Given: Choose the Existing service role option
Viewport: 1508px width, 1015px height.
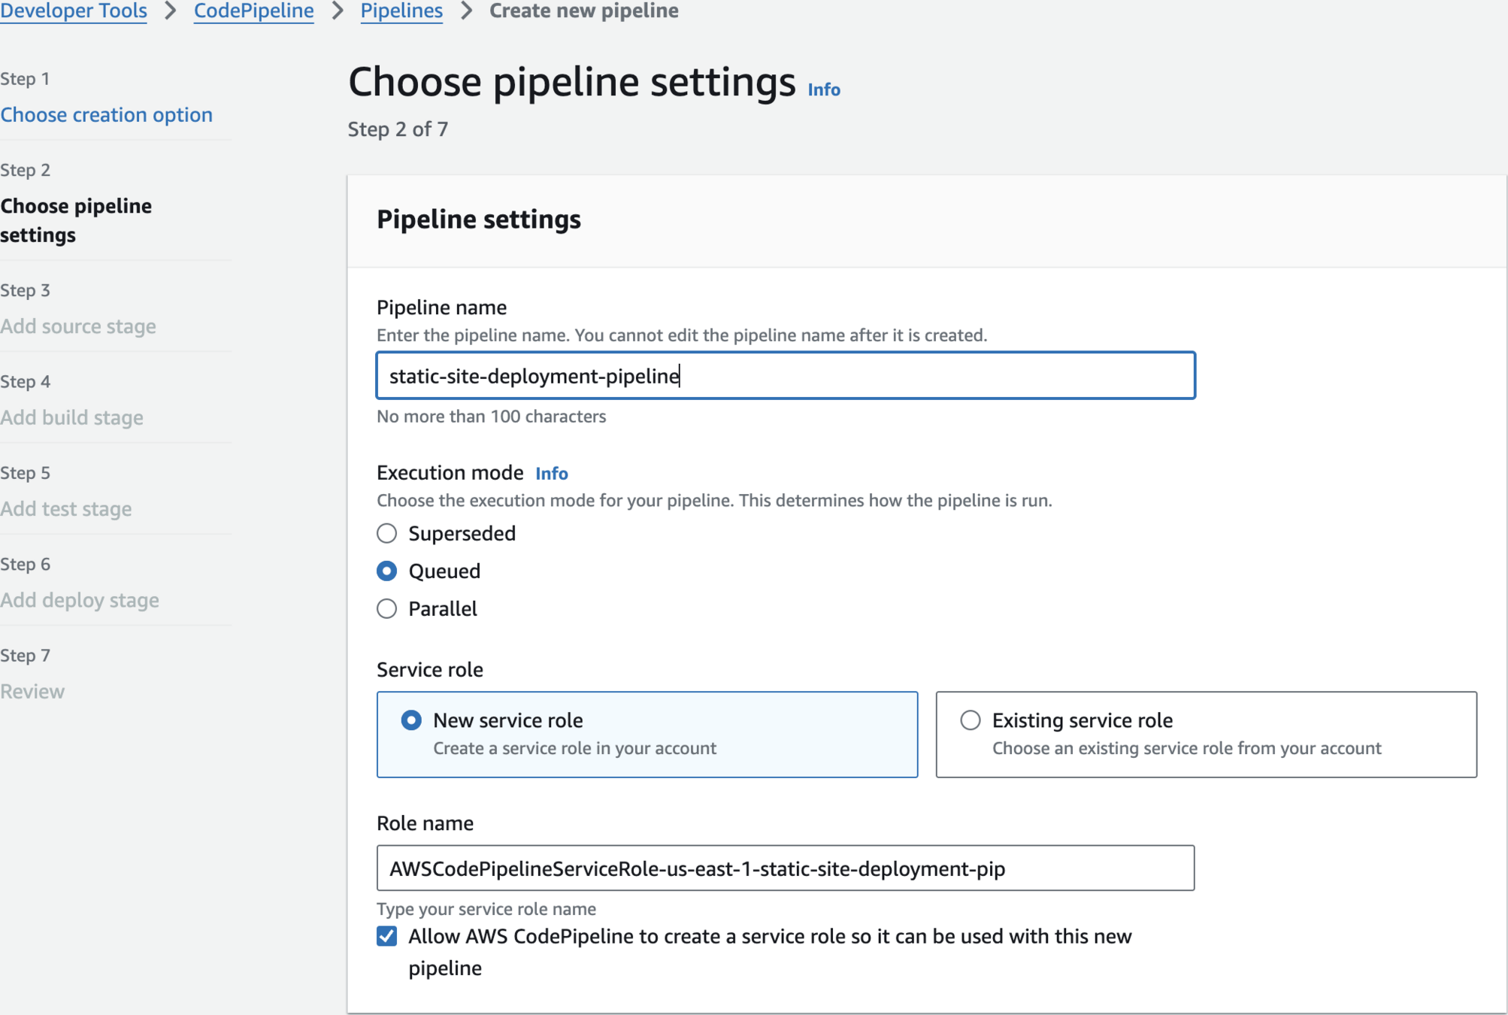Looking at the screenshot, I should pos(970,720).
